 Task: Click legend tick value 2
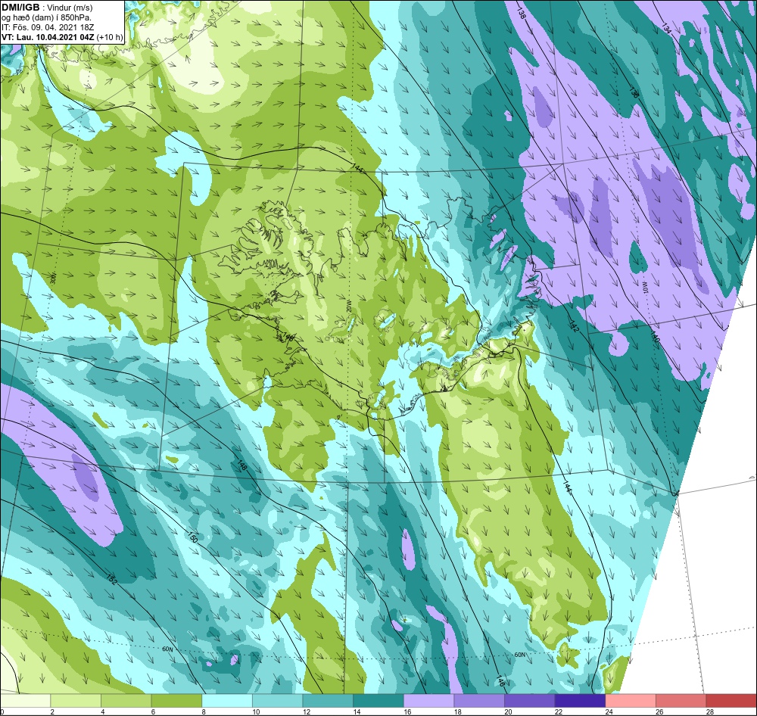(52, 711)
